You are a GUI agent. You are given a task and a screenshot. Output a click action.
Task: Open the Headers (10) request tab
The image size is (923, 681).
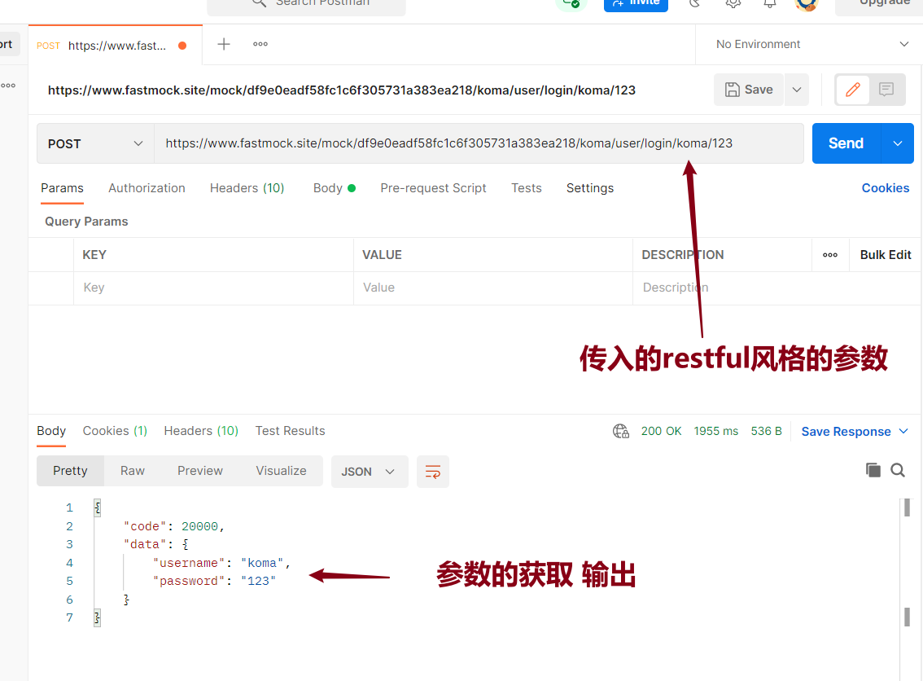[x=247, y=188]
